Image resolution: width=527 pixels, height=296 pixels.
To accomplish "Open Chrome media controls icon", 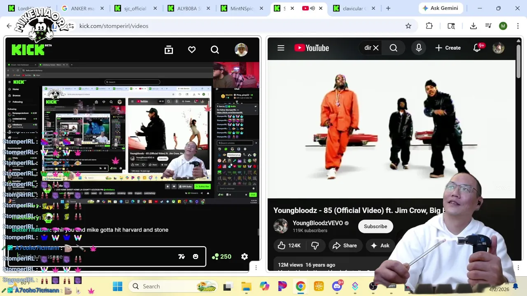I will click(488, 26).
